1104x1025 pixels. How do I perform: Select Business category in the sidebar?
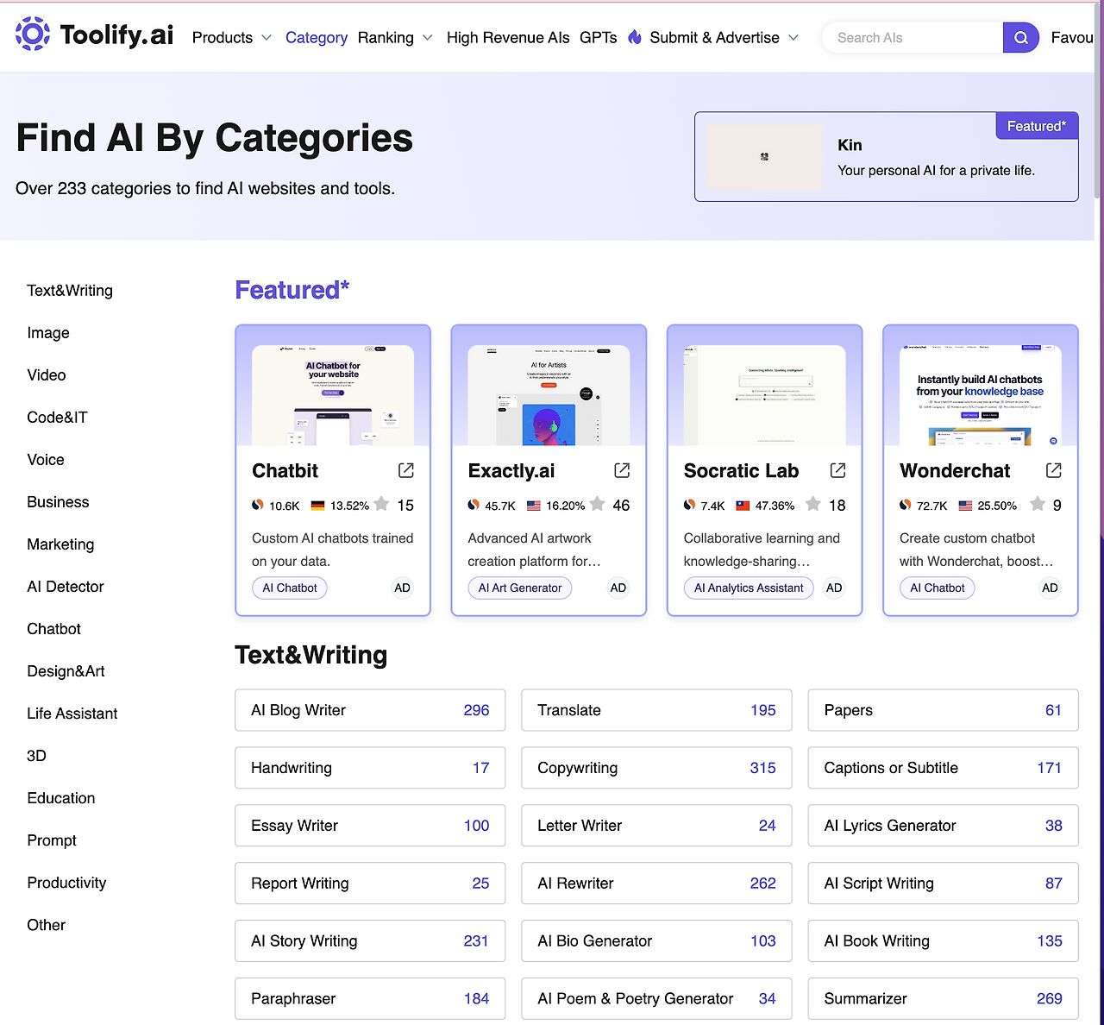pos(58,501)
